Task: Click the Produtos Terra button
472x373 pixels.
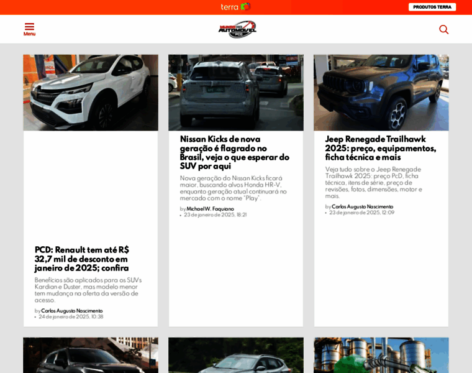Action: (432, 7)
